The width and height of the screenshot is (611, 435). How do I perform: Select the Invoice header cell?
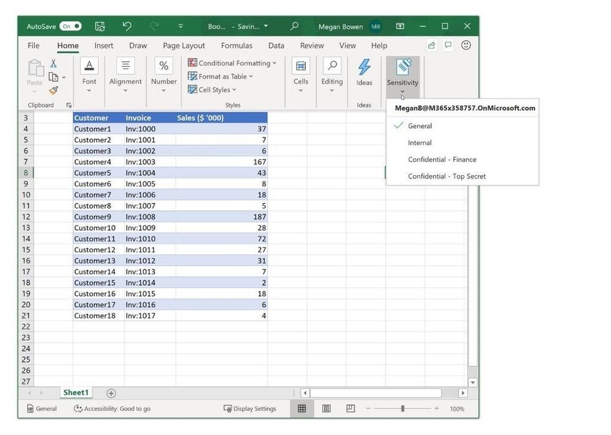[150, 118]
